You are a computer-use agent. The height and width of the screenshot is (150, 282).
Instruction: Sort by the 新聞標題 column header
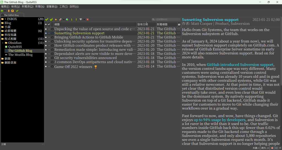(x=167, y=24)
